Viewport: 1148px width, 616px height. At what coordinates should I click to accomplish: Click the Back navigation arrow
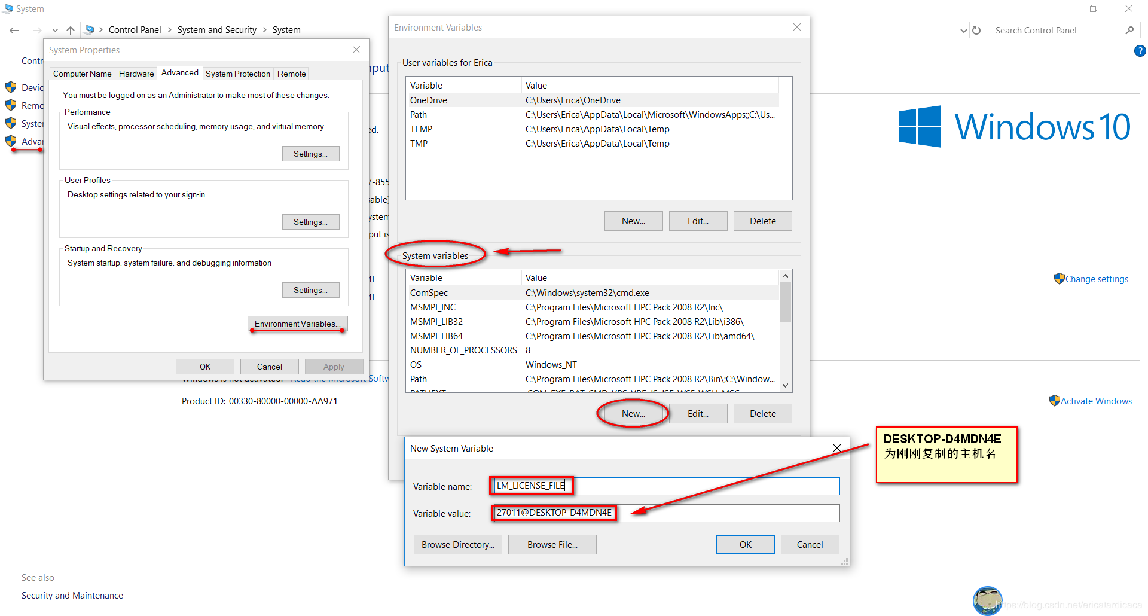[14, 30]
